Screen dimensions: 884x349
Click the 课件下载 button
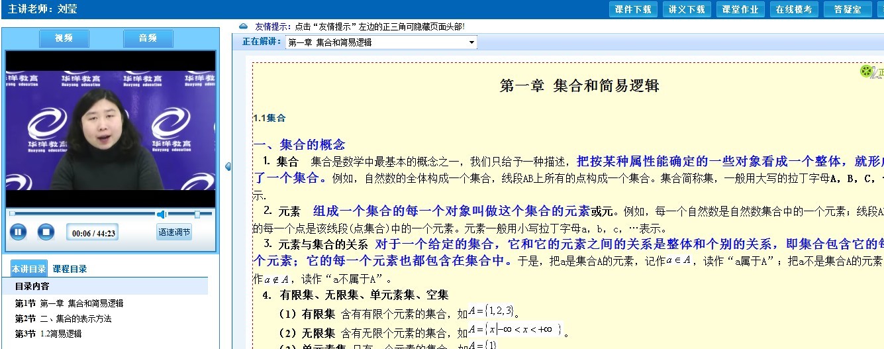tap(633, 9)
